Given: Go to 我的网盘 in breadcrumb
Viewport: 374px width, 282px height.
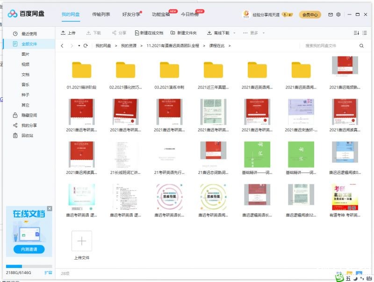Looking at the screenshot, I should pos(103,45).
